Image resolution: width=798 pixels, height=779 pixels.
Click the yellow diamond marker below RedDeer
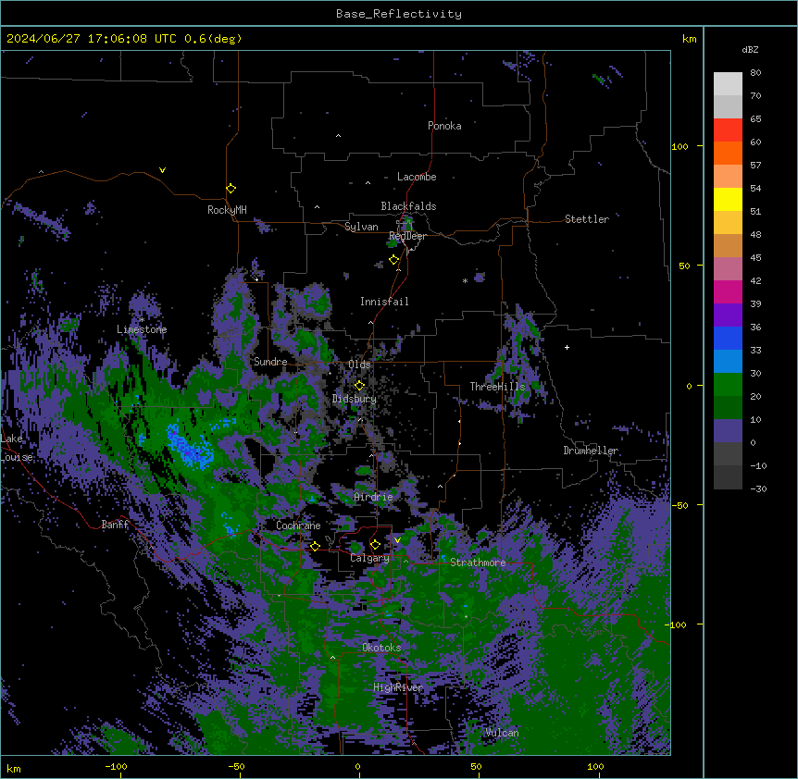pos(393,260)
